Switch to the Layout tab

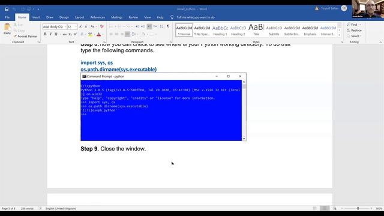point(79,17)
